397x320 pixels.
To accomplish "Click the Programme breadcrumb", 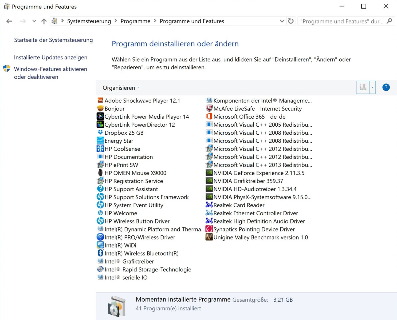I will point(135,21).
